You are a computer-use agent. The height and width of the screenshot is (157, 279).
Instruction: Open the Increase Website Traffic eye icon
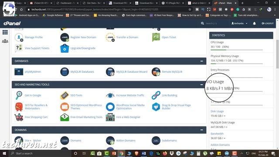click(x=110, y=96)
